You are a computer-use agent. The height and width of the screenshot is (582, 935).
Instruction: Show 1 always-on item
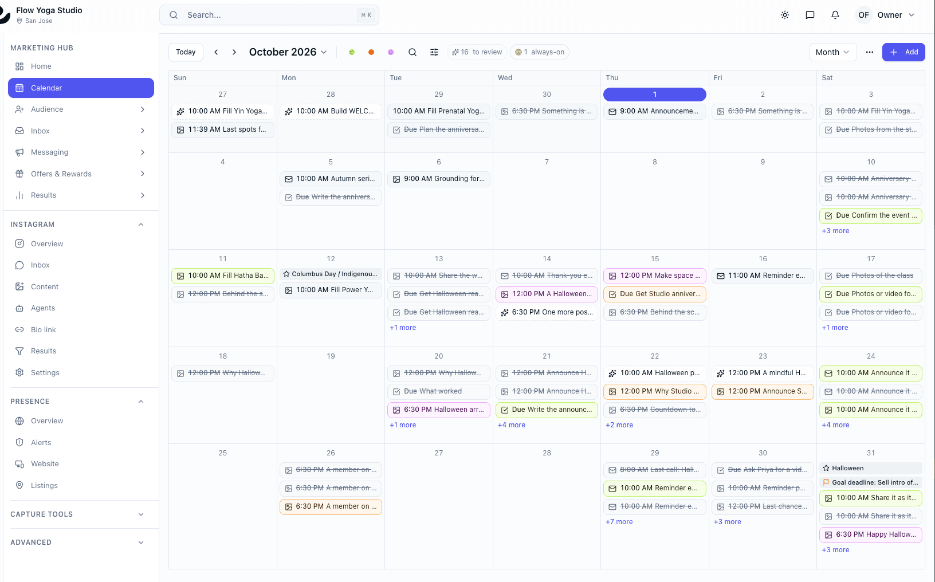(540, 52)
